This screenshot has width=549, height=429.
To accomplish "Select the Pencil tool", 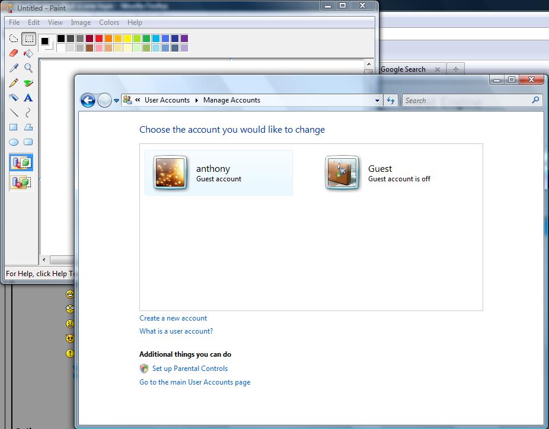I will point(14,83).
